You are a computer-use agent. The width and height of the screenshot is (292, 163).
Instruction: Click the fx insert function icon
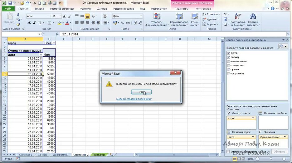57,34
